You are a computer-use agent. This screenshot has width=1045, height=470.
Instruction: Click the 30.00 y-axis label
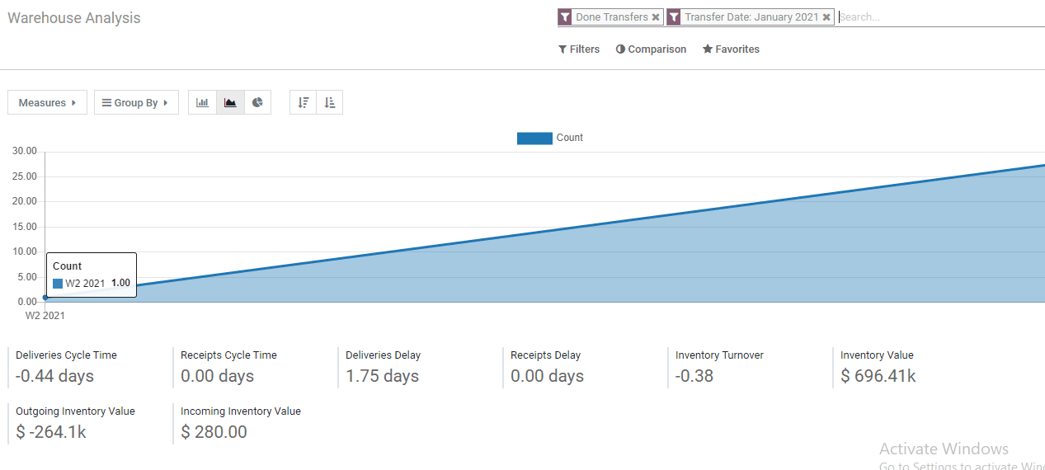pos(25,151)
